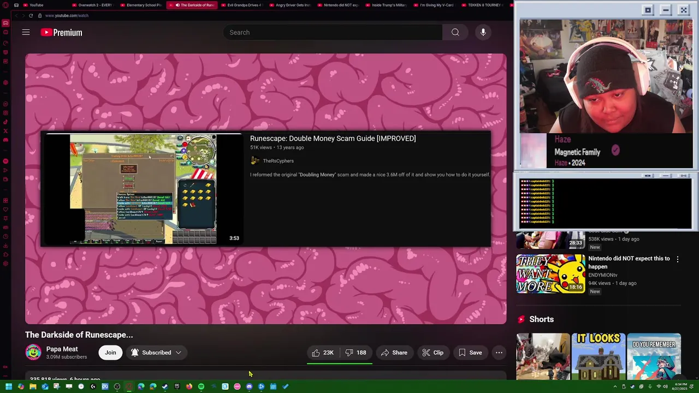
Task: Open Opera sidebar settings gear
Action: point(5,264)
